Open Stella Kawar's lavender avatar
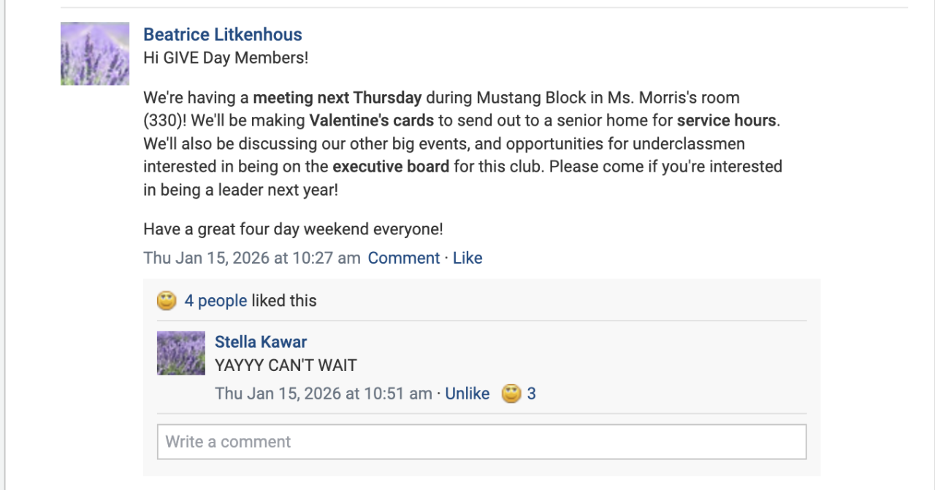 [x=180, y=353]
